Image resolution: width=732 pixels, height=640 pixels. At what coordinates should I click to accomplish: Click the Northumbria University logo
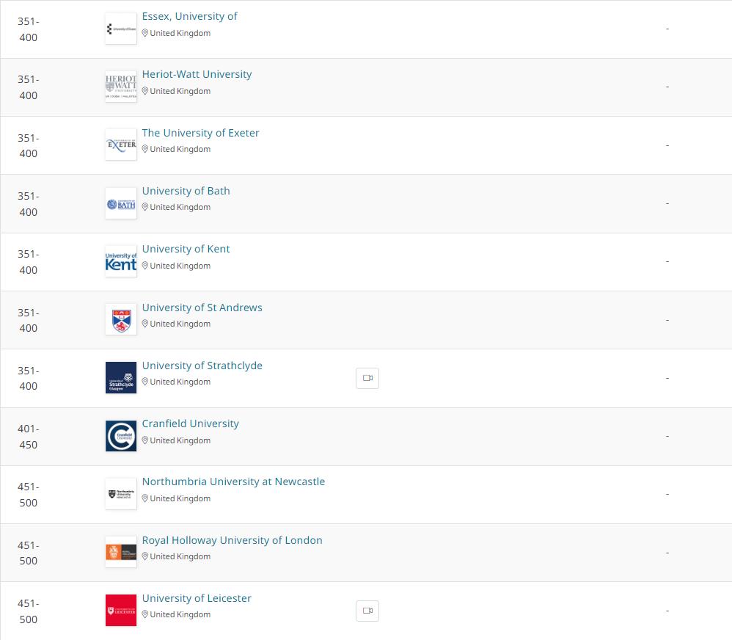[x=121, y=494]
